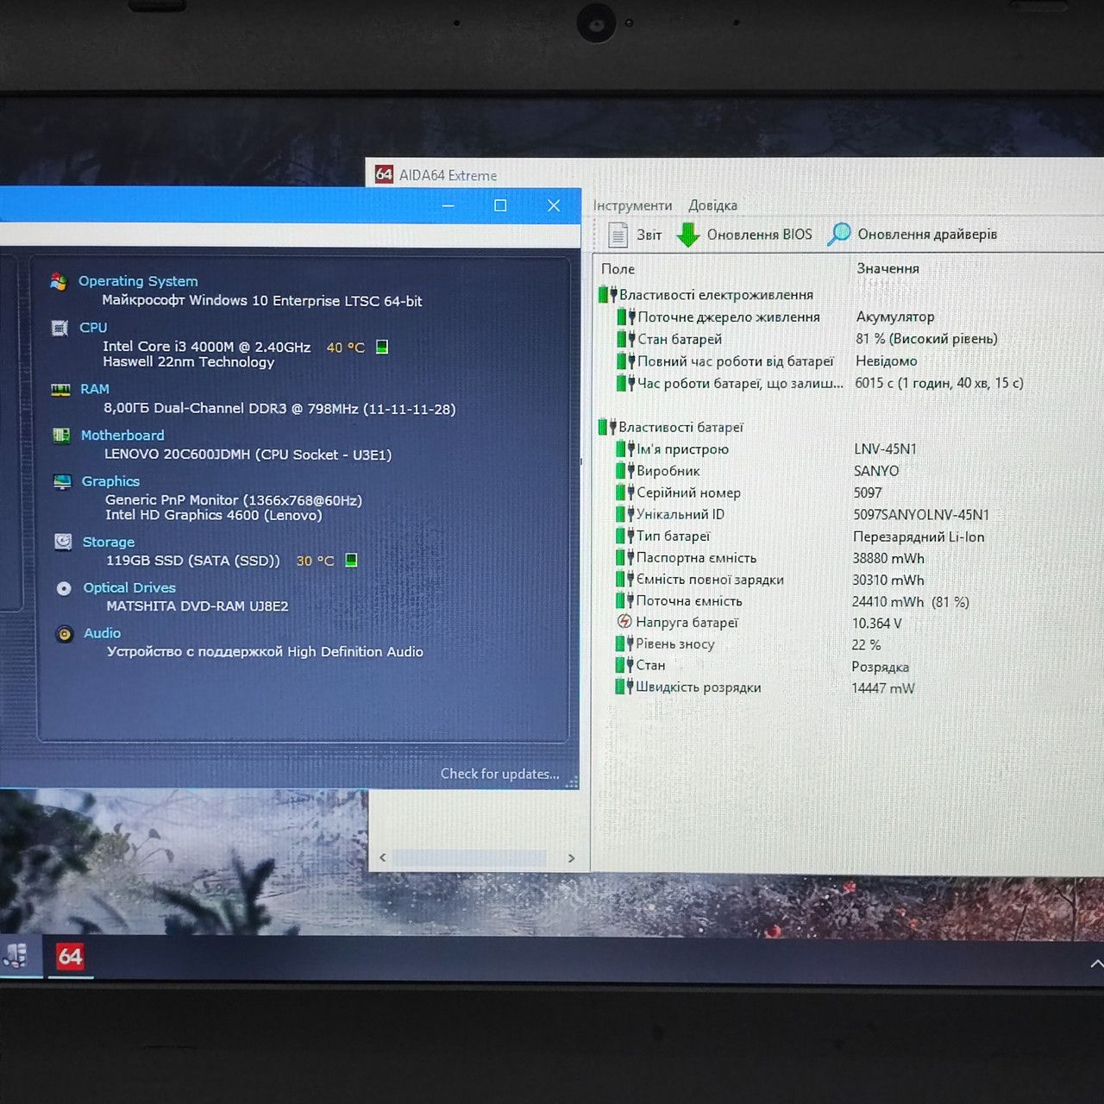Image resolution: width=1104 pixels, height=1104 pixels.
Task: Click the Graphics monitor icon in Speccy
Action: click(62, 481)
